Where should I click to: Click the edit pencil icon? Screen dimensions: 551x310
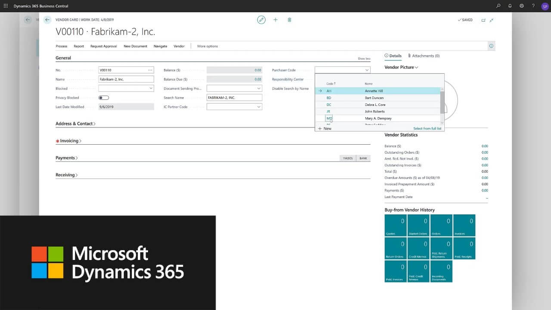(x=261, y=20)
